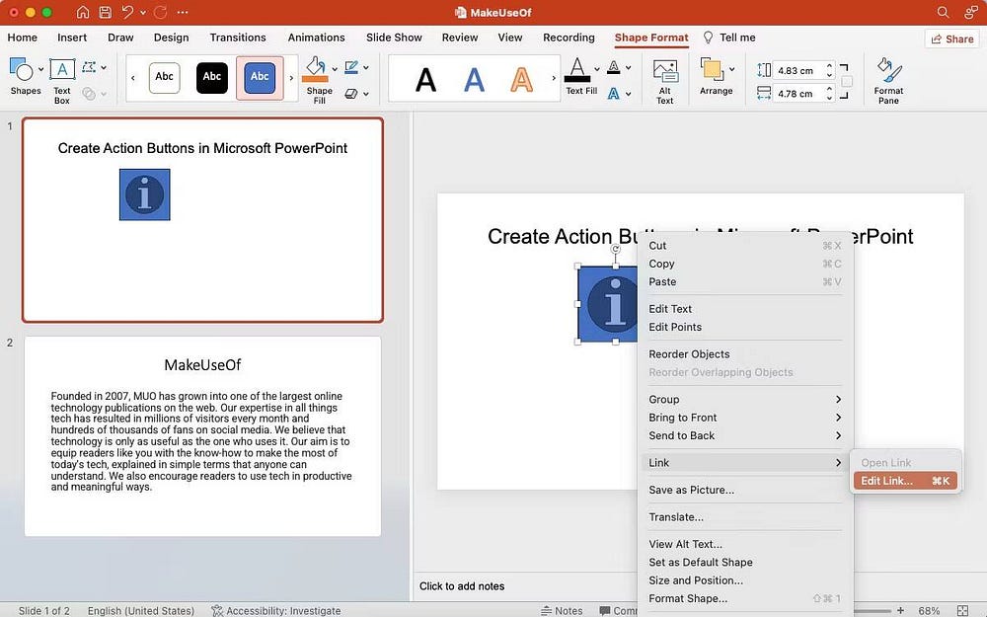The height and width of the screenshot is (617, 987).
Task: Open the Shape Fill dropdown arrow
Action: (336, 69)
